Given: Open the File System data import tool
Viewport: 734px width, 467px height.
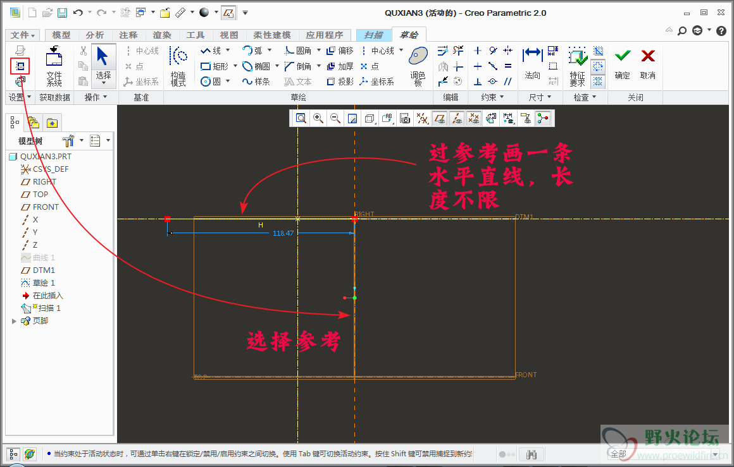Looking at the screenshot, I should [54, 66].
